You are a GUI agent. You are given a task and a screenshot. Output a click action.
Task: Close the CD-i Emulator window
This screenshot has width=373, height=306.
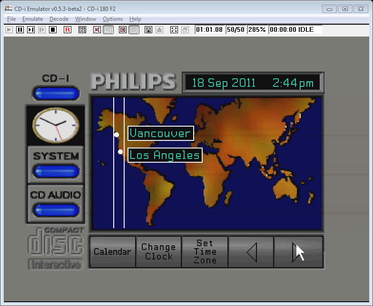[x=361, y=9]
